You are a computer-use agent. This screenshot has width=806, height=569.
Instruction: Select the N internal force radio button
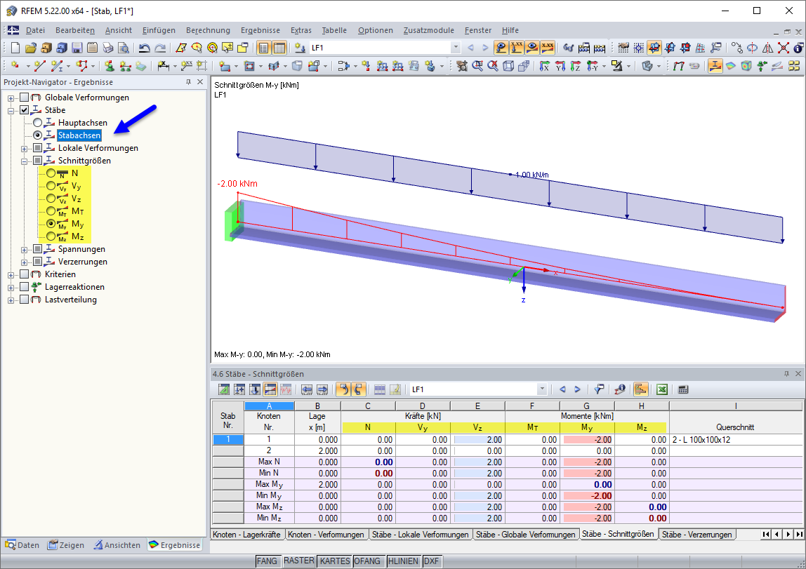click(x=51, y=173)
